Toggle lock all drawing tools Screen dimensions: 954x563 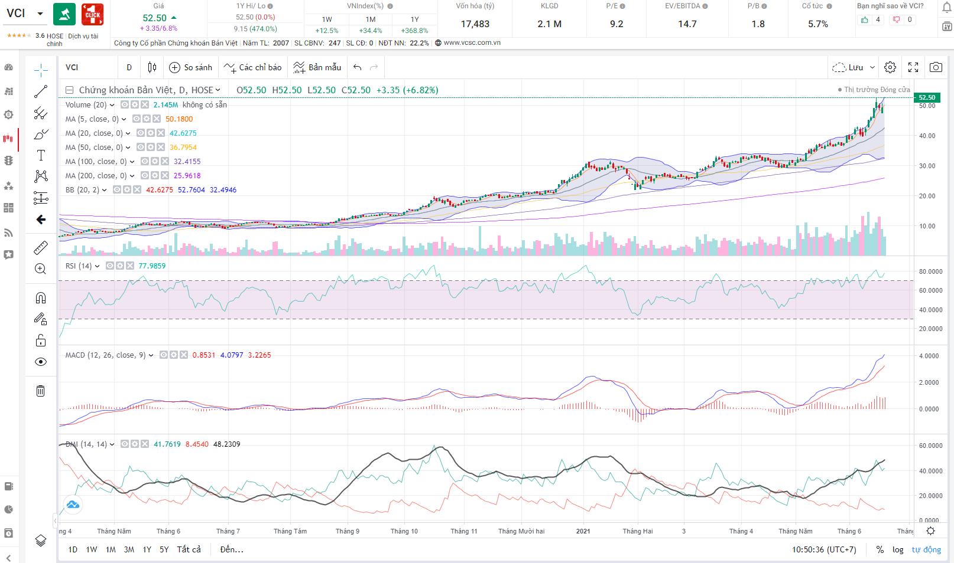(41, 340)
